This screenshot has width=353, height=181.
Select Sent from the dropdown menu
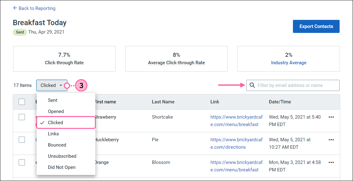point(66,100)
